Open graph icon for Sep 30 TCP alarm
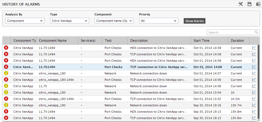The height and width of the screenshot is (122, 262). click(254, 118)
